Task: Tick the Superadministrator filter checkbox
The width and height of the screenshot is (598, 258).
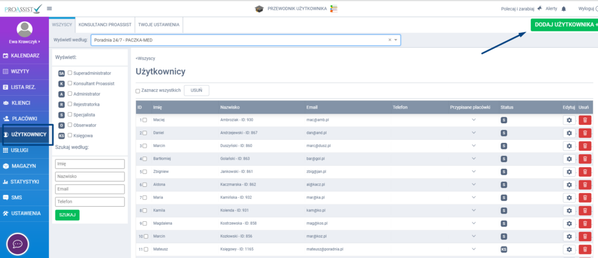Action: pyautogui.click(x=70, y=73)
